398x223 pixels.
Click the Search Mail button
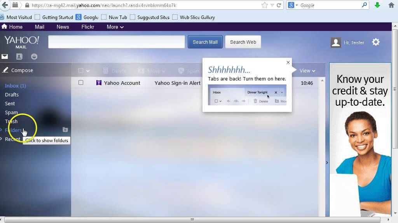pyautogui.click(x=205, y=42)
